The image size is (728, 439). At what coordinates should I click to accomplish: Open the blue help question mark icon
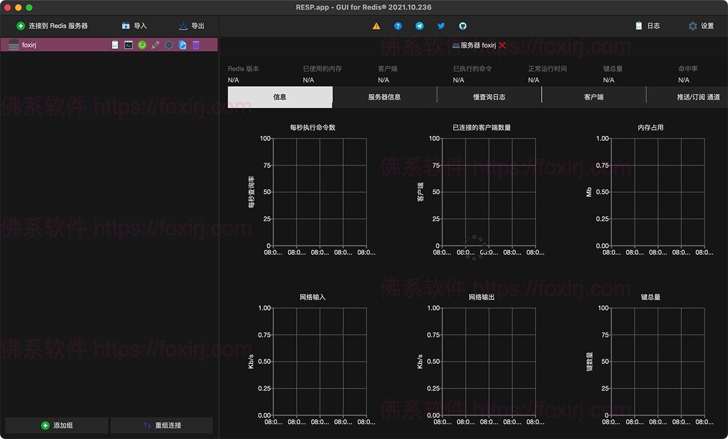(x=398, y=26)
